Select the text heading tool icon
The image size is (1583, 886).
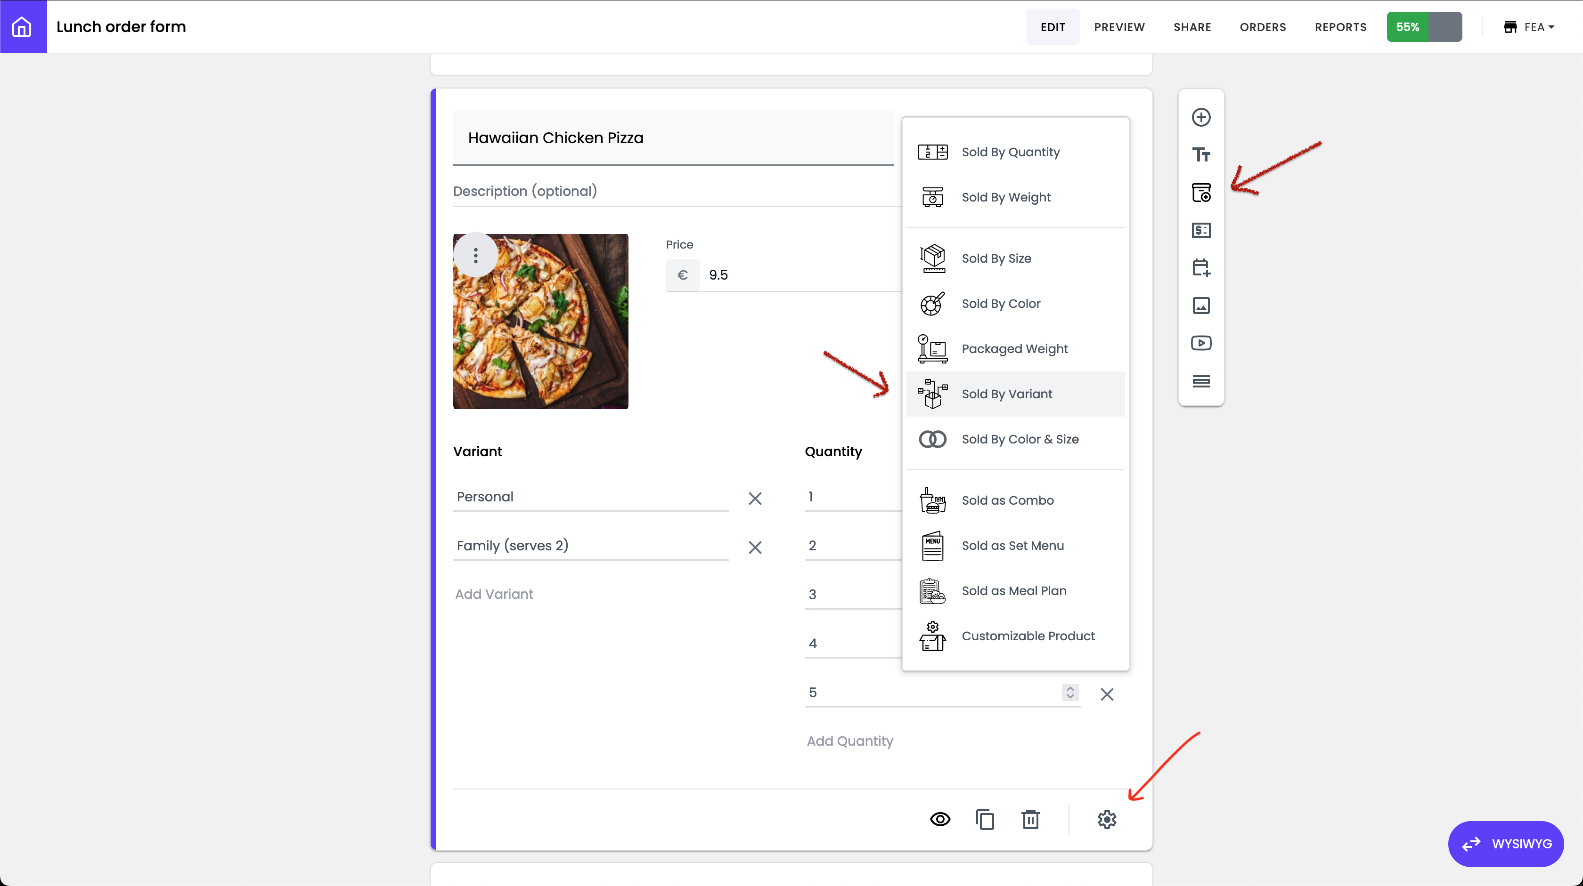1201,155
